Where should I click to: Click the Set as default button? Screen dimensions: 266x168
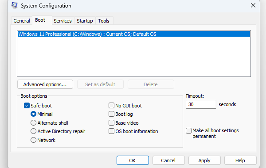[x=100, y=84]
